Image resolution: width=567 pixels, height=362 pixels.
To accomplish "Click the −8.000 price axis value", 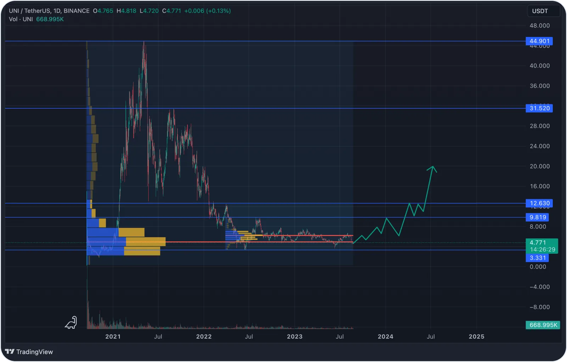I will (x=540, y=307).
